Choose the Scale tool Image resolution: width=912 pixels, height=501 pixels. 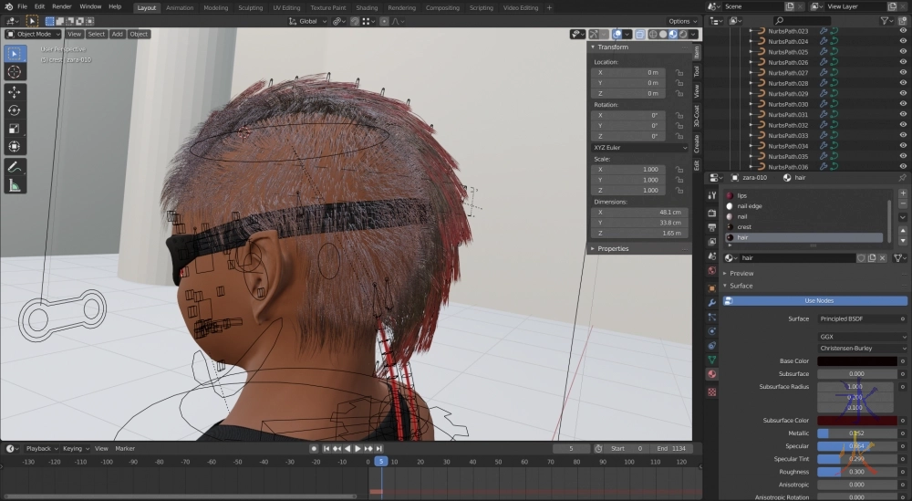tap(15, 129)
